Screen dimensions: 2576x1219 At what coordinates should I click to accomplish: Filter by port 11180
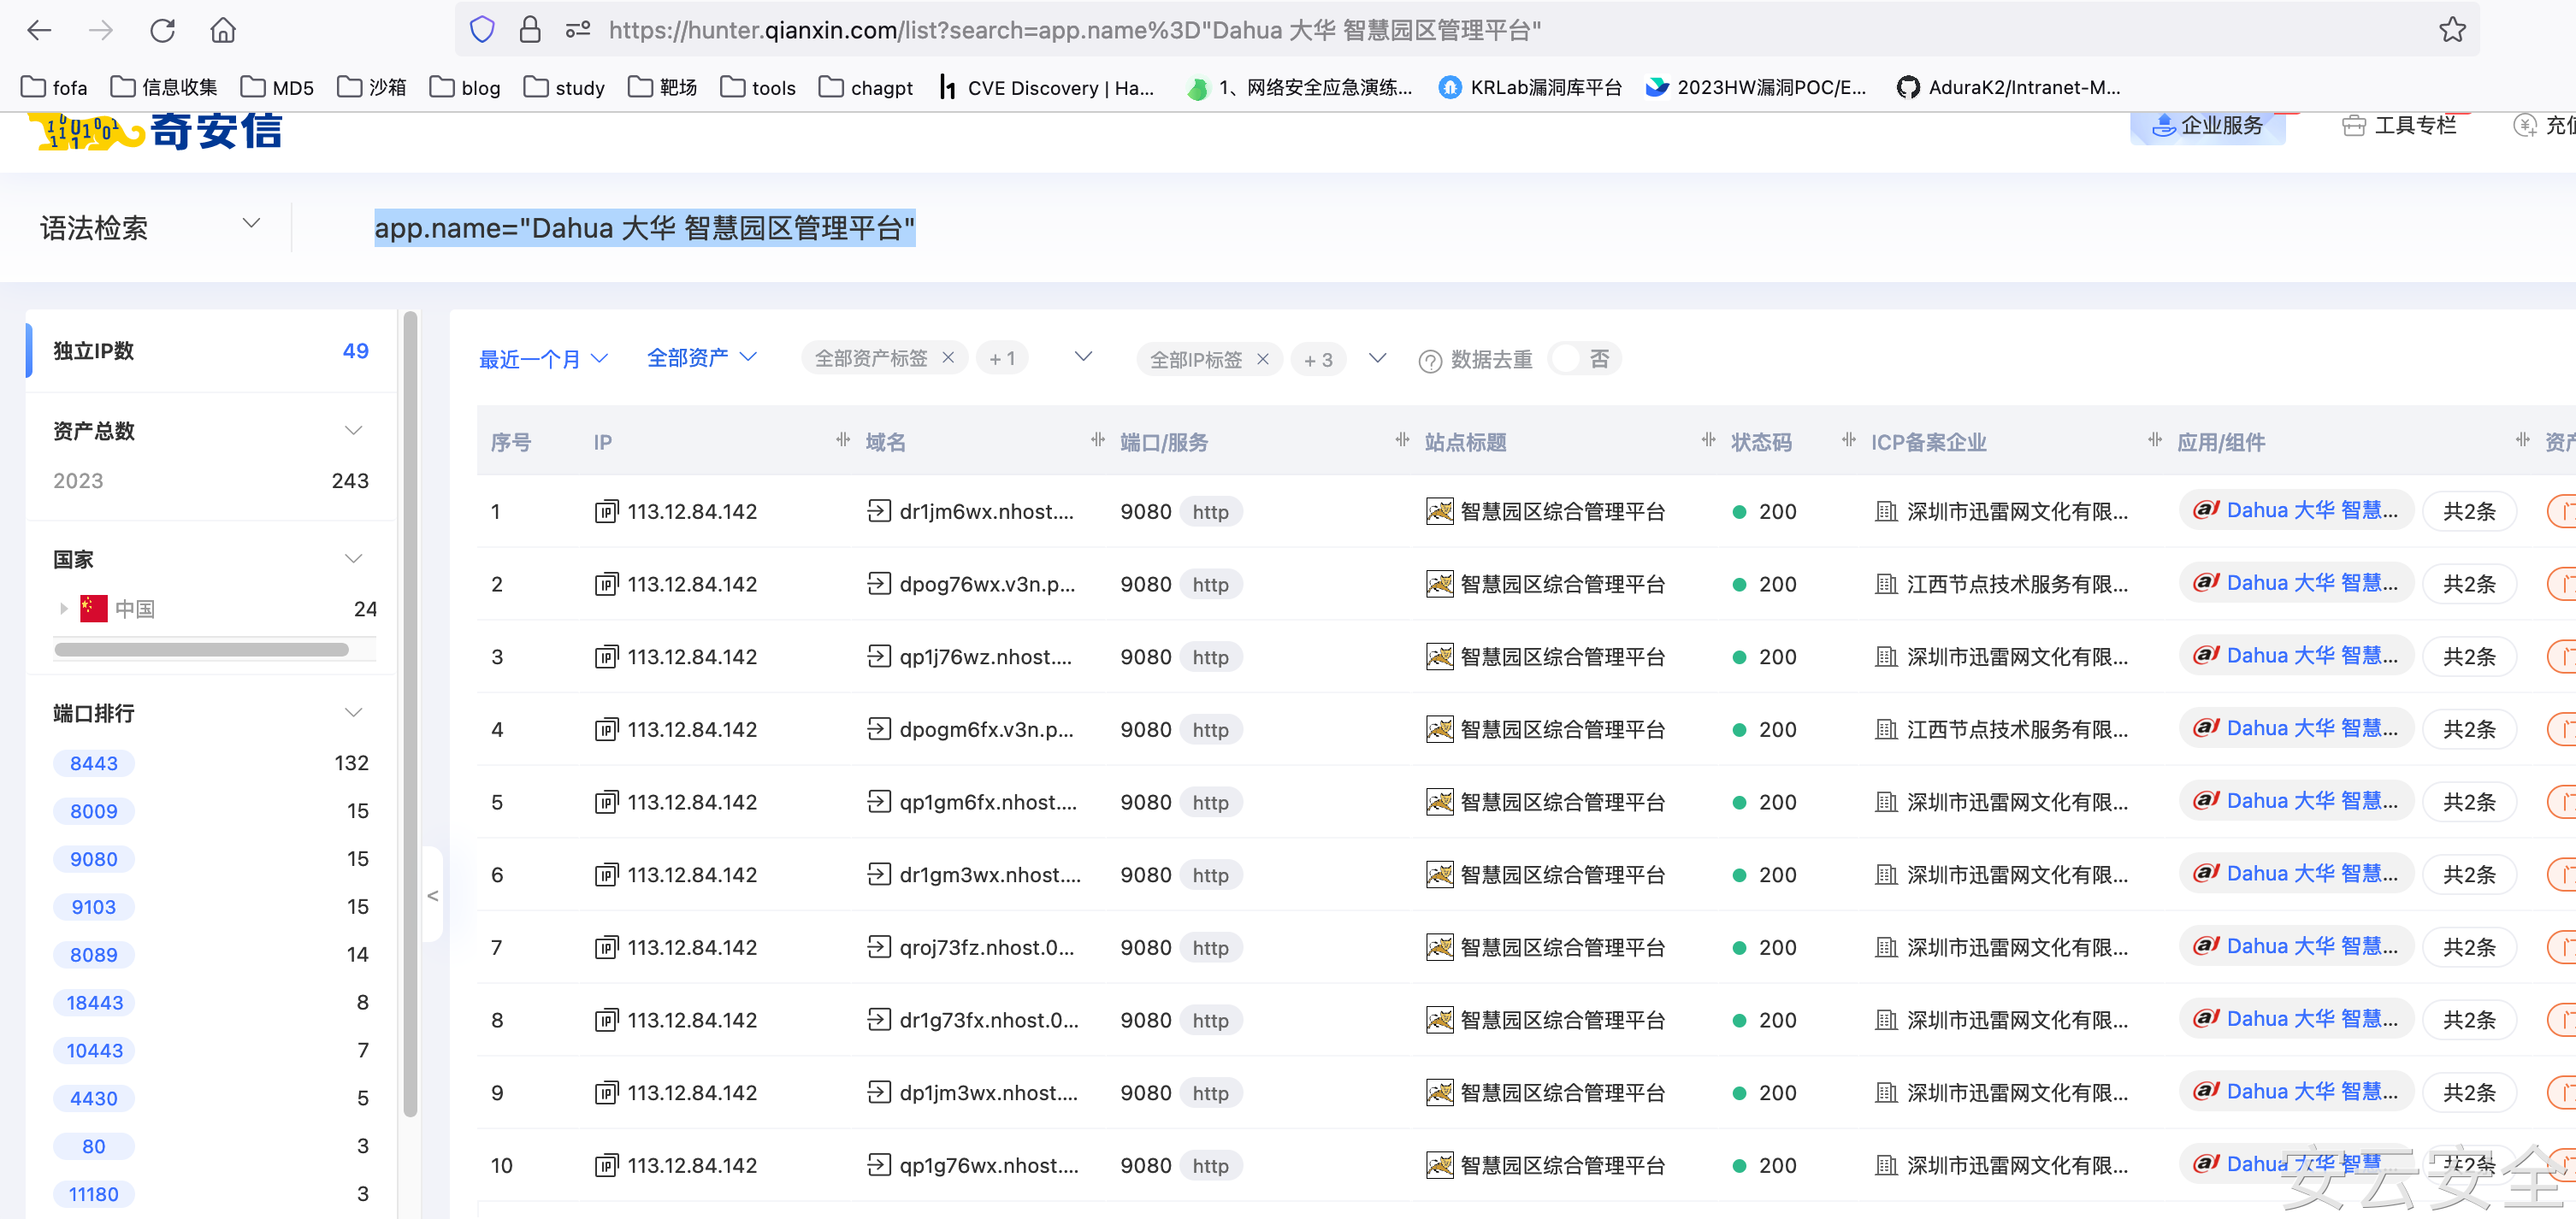pos(94,1195)
